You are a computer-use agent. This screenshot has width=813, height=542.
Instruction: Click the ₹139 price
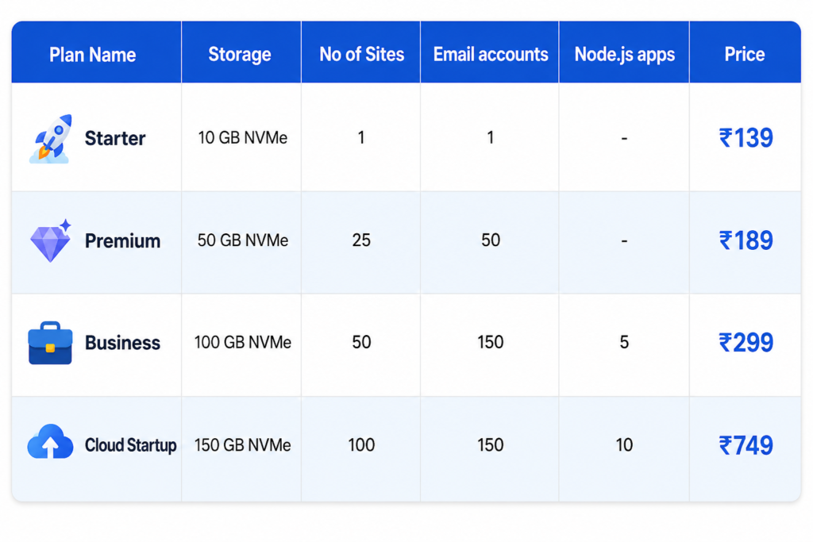tap(746, 138)
